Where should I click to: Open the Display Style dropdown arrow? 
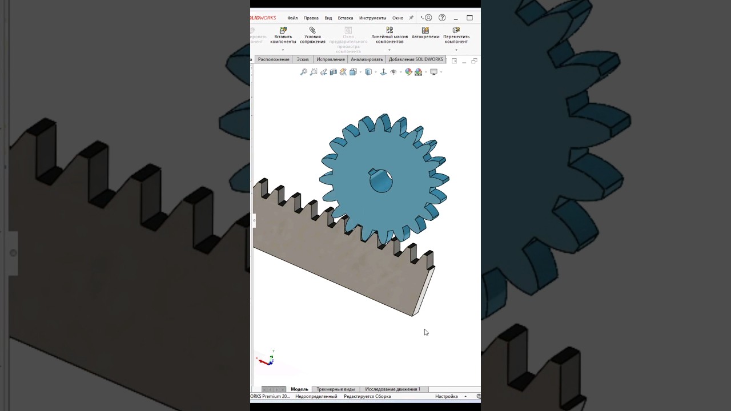(375, 72)
